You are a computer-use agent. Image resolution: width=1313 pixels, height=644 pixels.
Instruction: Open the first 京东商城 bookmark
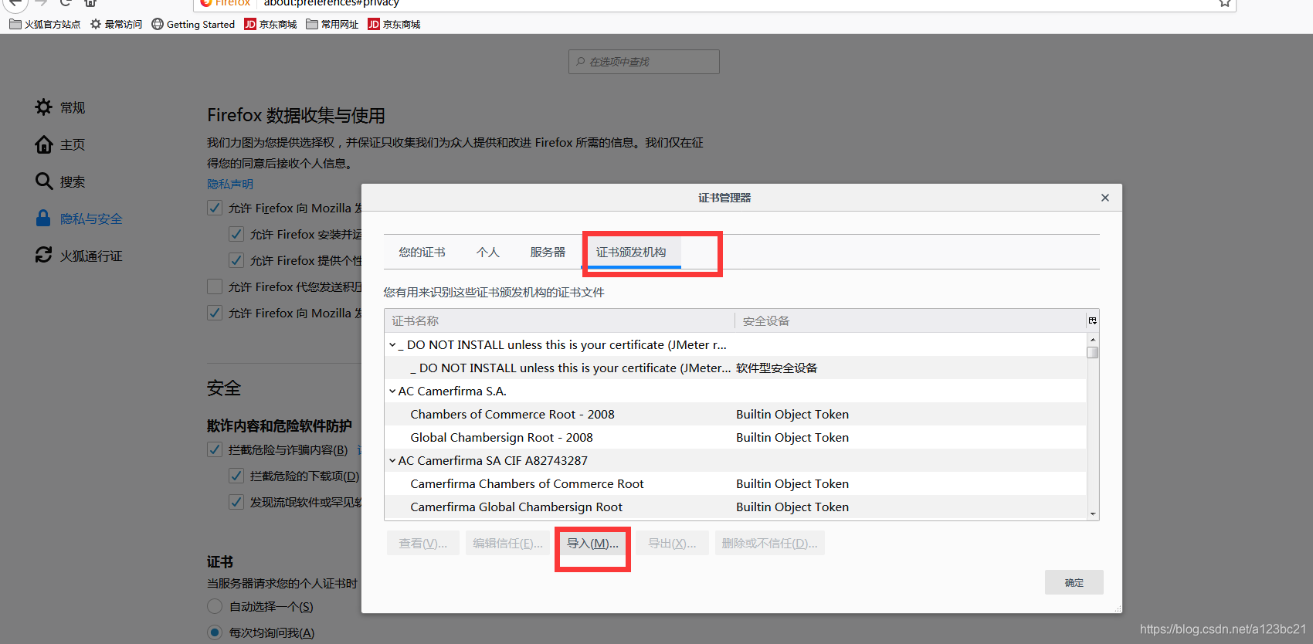(x=271, y=25)
